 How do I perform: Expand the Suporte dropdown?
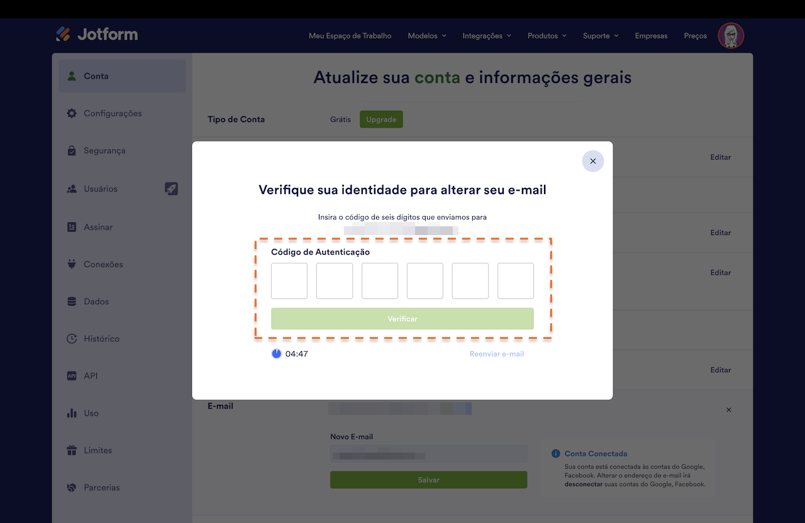pyautogui.click(x=600, y=36)
